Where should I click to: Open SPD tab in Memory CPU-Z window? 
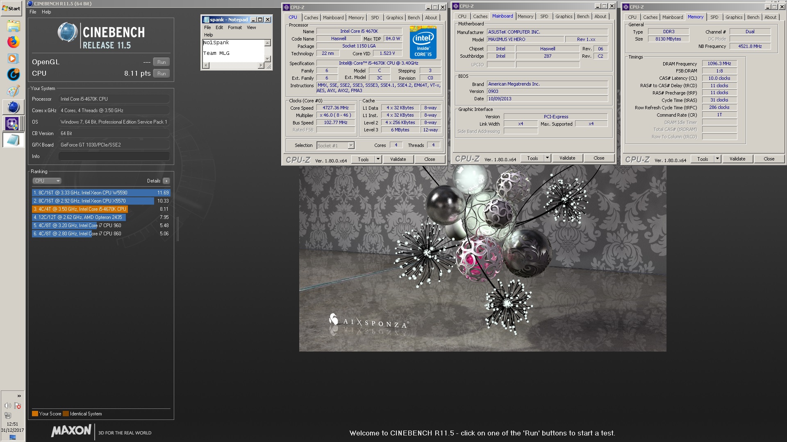point(714,17)
